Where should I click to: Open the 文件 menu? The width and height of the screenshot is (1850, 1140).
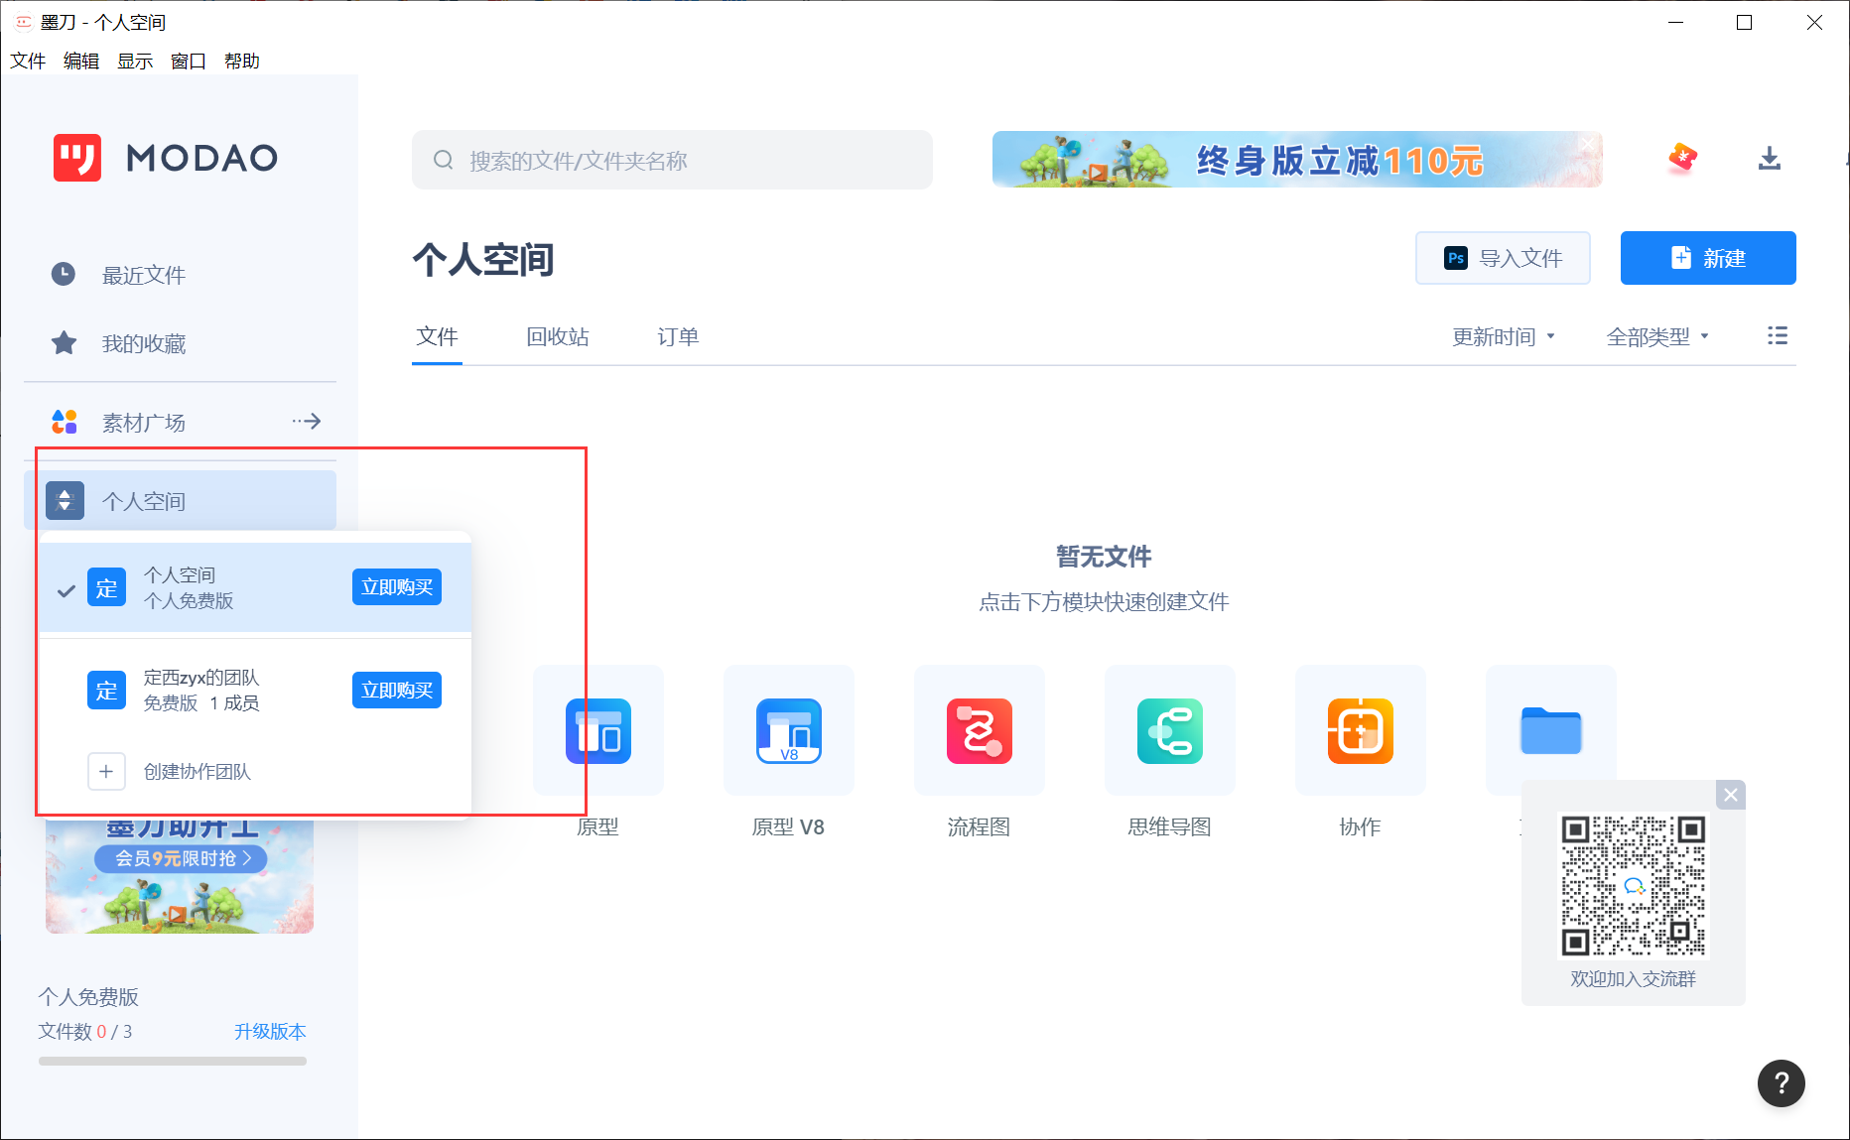[28, 62]
